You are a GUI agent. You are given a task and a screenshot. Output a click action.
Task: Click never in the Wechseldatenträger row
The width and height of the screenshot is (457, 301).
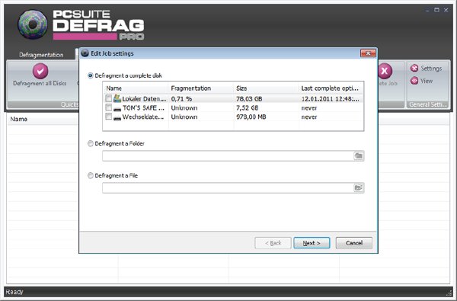[309, 117]
